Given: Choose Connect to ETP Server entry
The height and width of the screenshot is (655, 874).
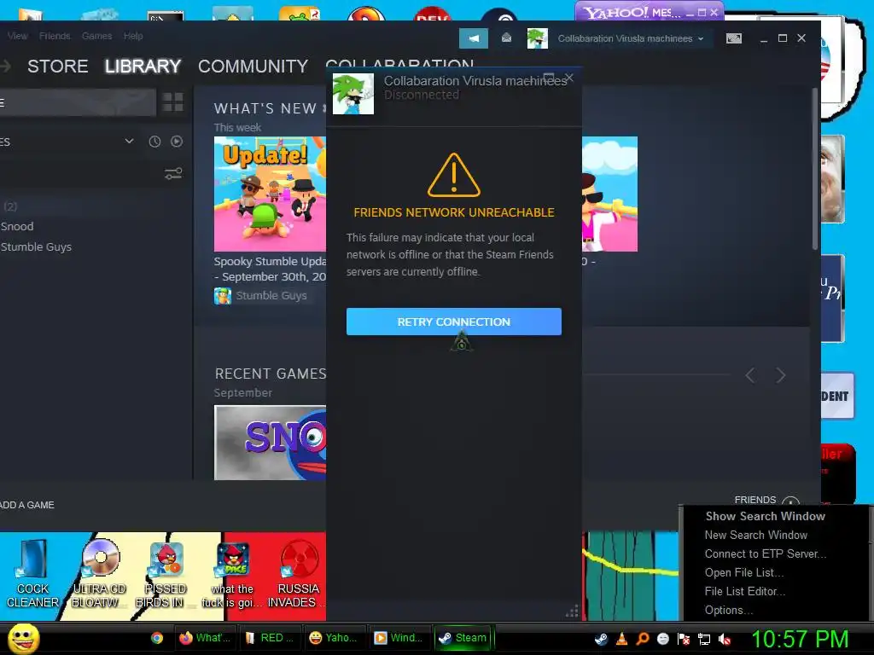Looking at the screenshot, I should (766, 554).
